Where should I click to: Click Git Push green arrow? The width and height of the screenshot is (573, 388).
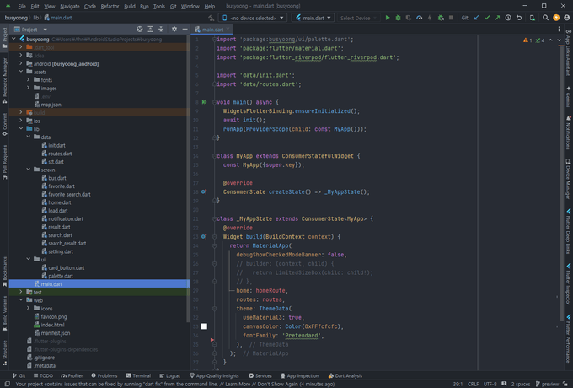pyautogui.click(x=497, y=18)
